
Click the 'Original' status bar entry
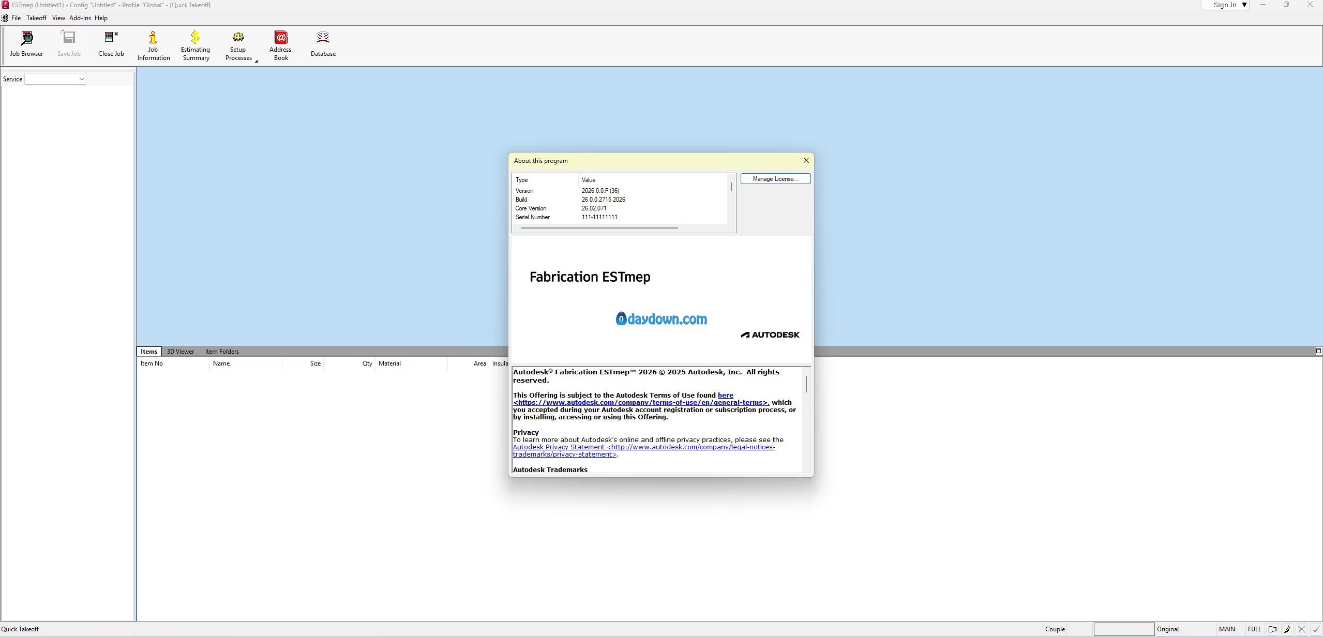tap(1168, 629)
